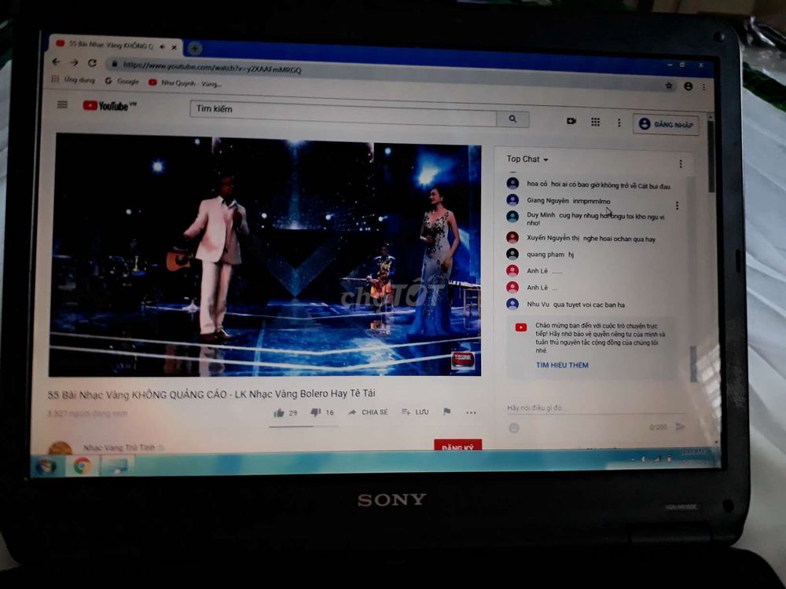Go back with the browser back arrow

[x=56, y=62]
